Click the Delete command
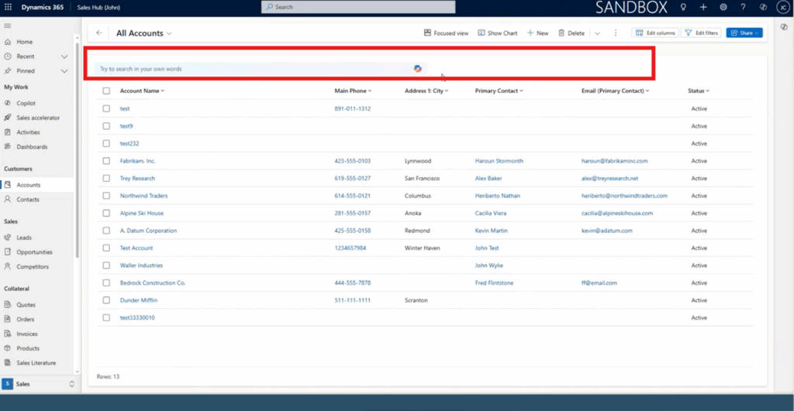 571,33
